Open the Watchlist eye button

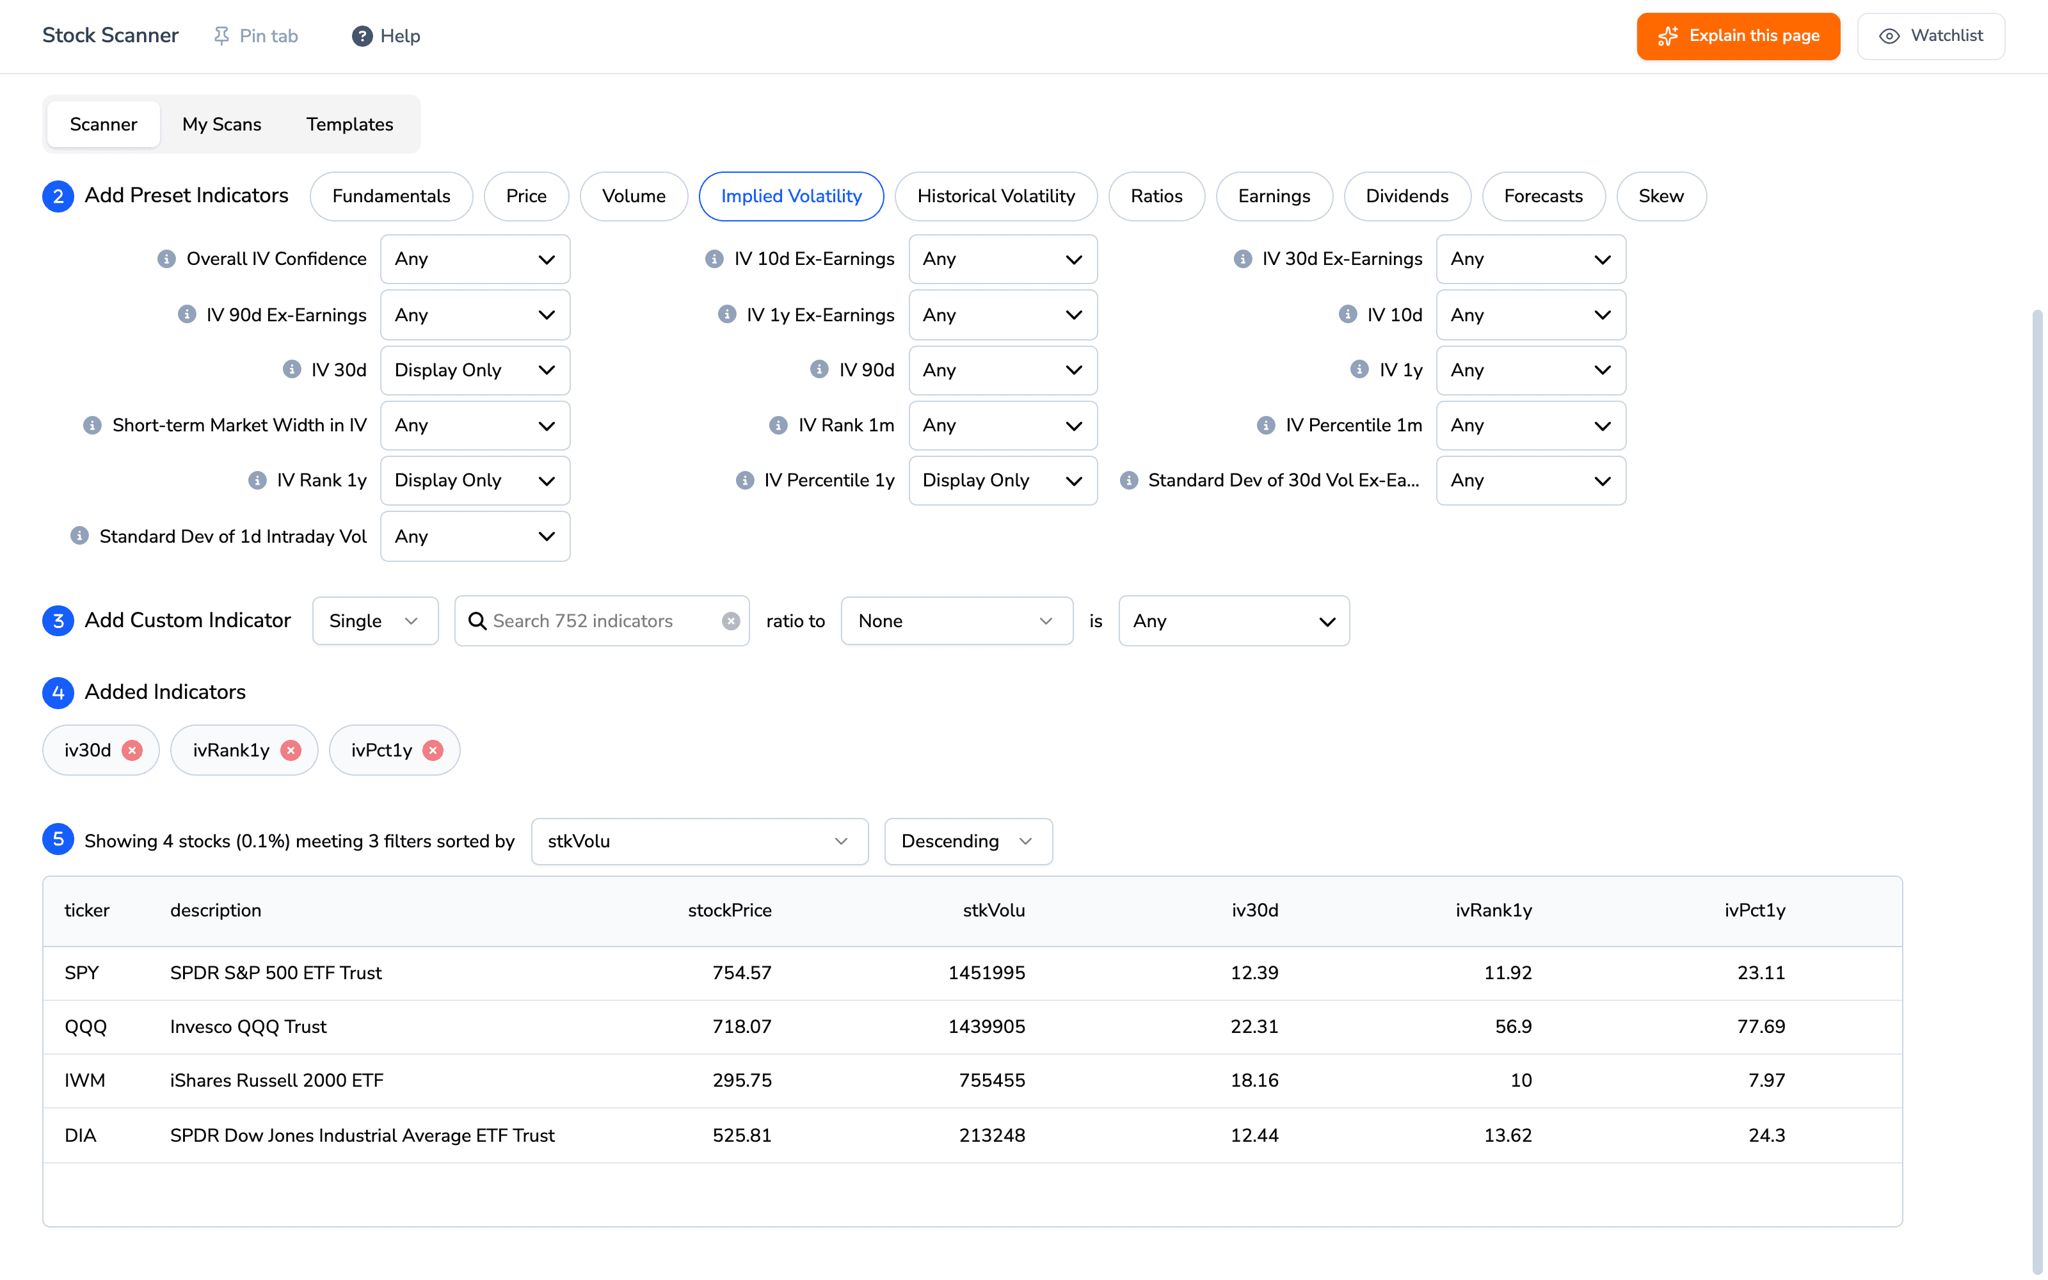1930,36
